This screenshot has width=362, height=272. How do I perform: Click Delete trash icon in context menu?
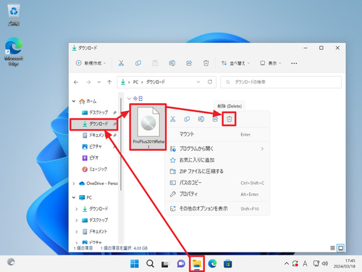tap(230, 119)
